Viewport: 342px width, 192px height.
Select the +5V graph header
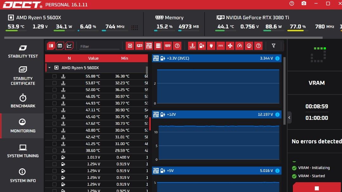point(216,171)
